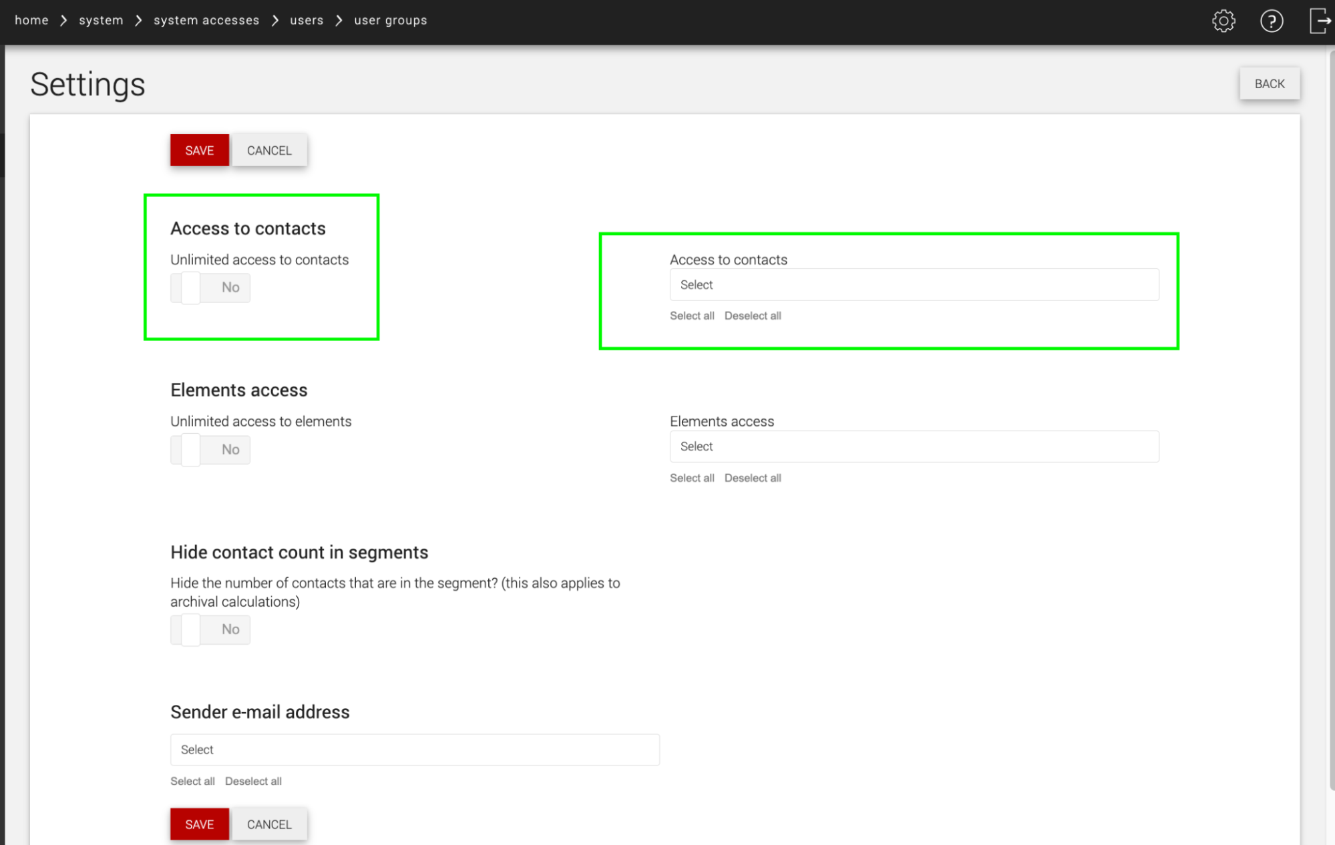Click the Elements access section heading
Image resolution: width=1335 pixels, height=845 pixels.
point(239,390)
